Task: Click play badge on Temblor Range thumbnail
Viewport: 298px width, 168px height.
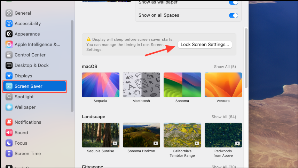Action: 197,143
